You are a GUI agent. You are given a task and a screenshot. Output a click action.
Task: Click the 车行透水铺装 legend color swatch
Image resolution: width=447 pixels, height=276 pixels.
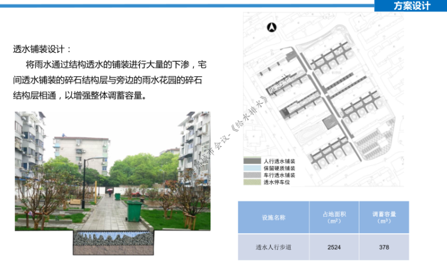(x=252, y=175)
